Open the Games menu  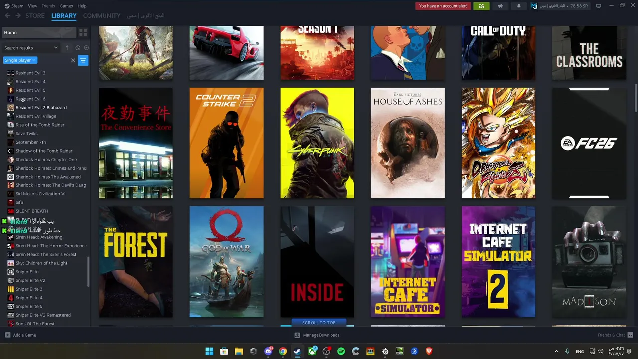coord(66,6)
